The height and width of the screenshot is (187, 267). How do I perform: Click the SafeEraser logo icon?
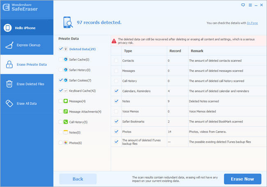[x=6, y=7]
